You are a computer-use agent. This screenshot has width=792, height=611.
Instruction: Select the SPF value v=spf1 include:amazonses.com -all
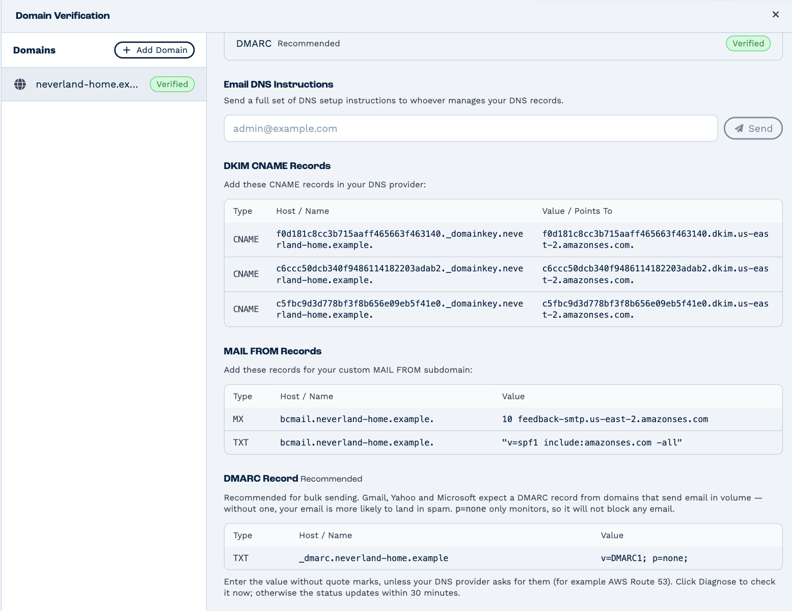(x=592, y=443)
